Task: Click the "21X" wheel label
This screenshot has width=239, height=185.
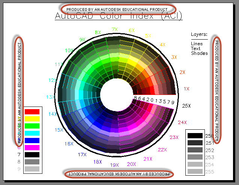Action: (x=148, y=159)
